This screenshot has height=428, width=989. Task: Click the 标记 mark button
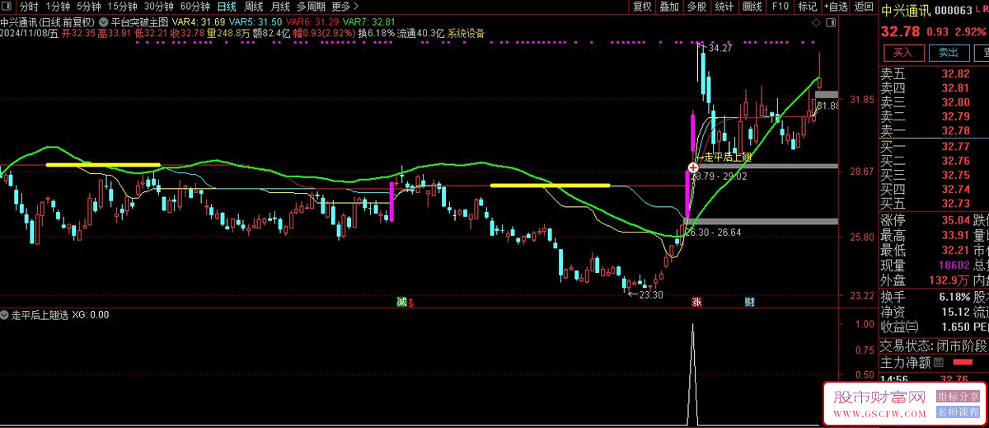(x=808, y=6)
